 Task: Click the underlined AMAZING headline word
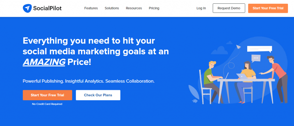(44, 62)
